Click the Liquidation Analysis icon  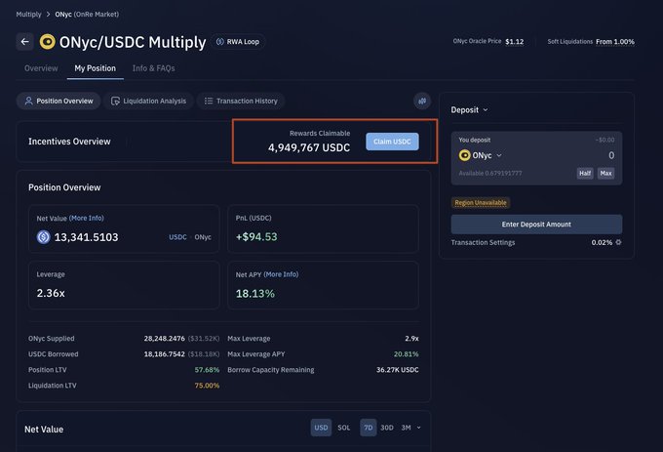115,101
